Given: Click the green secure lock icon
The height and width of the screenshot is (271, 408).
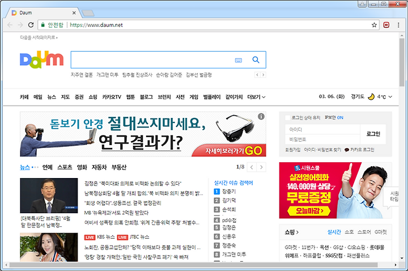Looking at the screenshot, I should 43,25.
